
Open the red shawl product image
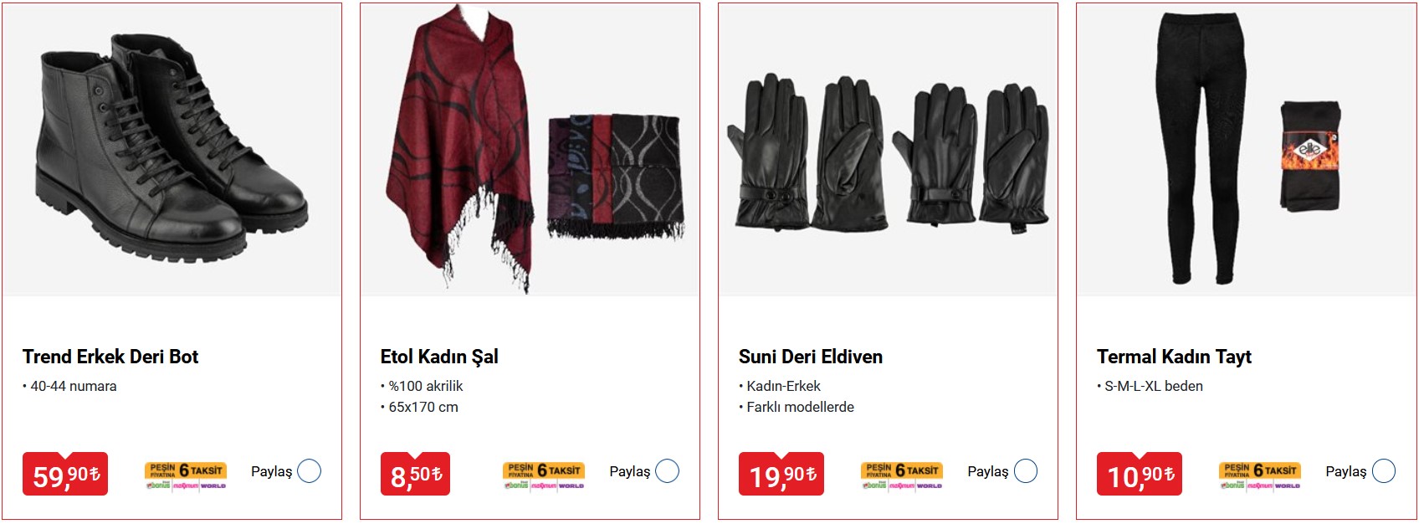point(530,150)
